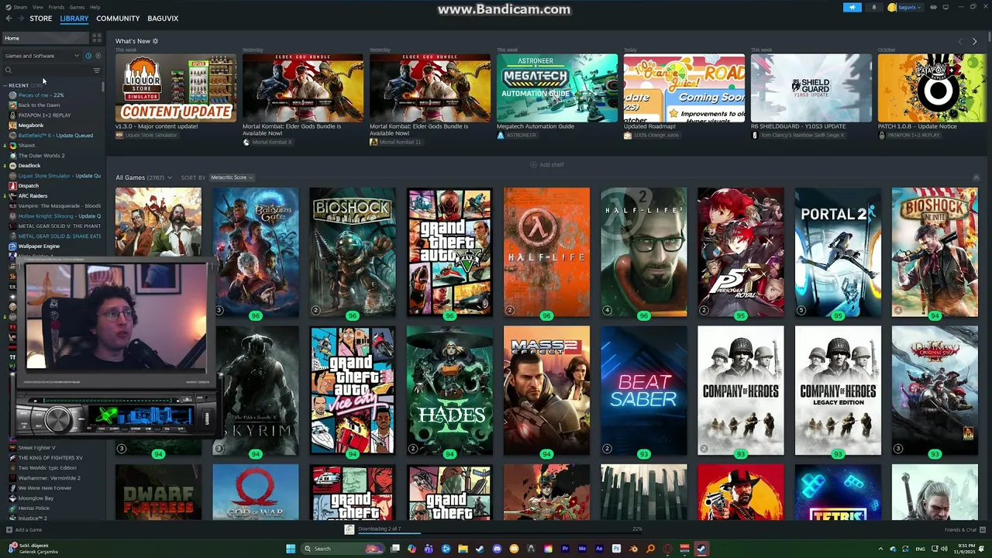Open Steam app in Windows taskbar
The image size is (992, 558).
tap(701, 549)
